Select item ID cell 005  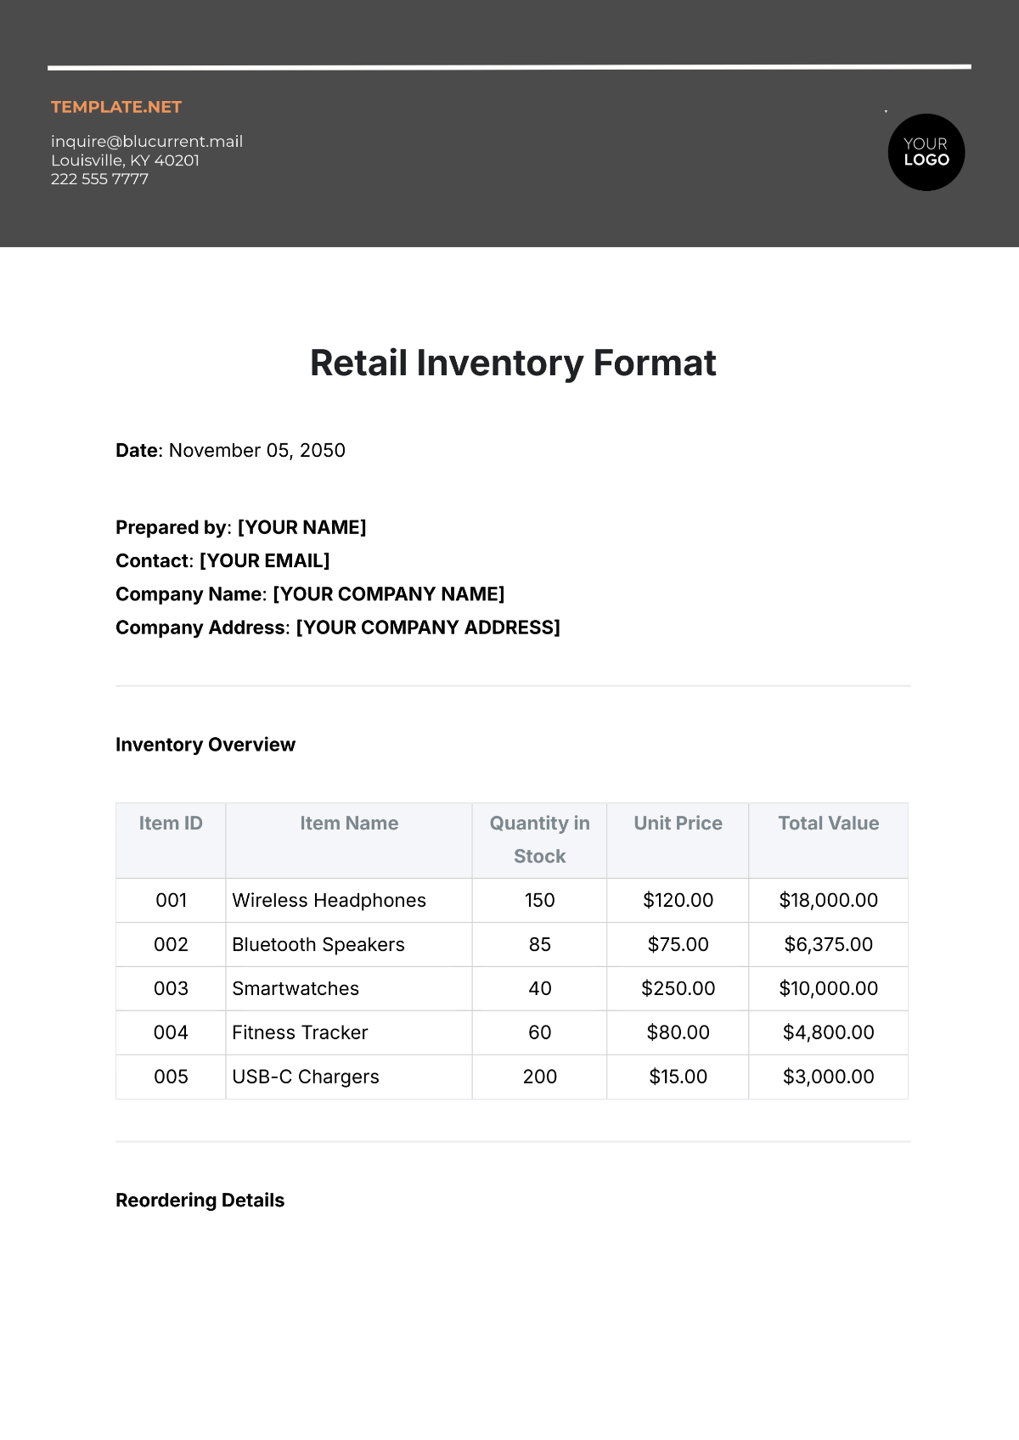(171, 1077)
